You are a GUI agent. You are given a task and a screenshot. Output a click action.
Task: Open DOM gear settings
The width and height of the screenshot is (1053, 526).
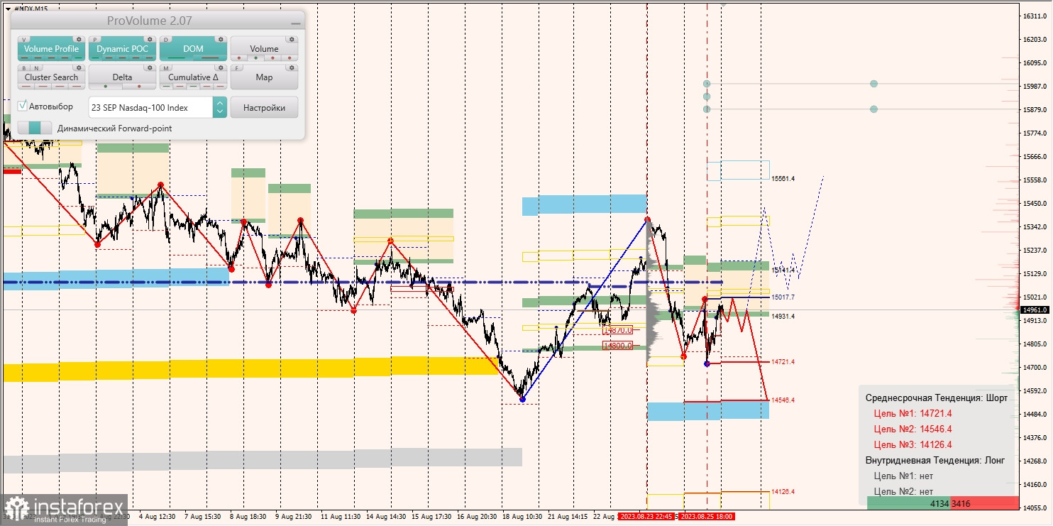click(221, 39)
